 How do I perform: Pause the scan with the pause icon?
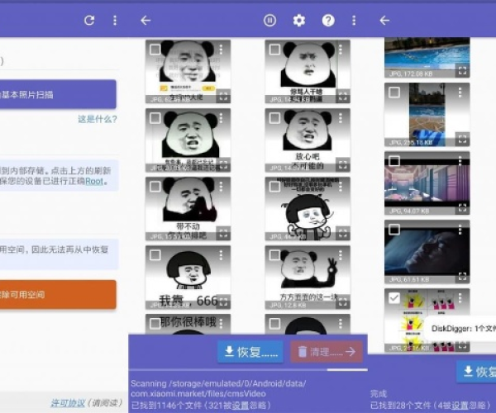(x=269, y=21)
